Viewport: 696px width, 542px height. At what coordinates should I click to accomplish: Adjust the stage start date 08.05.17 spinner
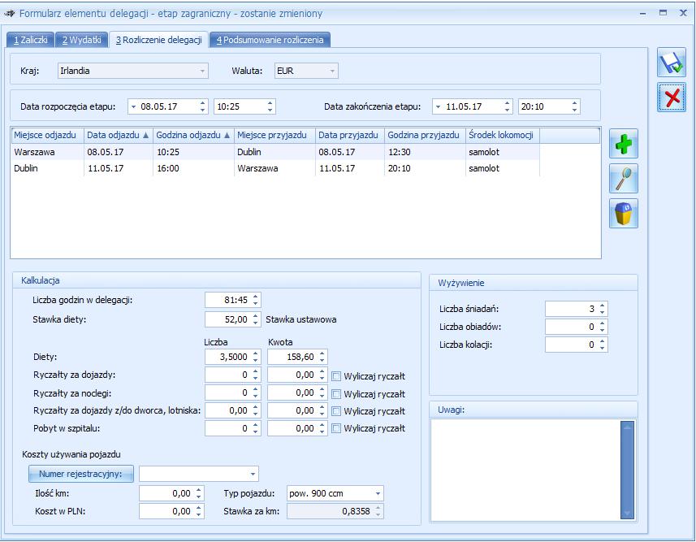pyautogui.click(x=202, y=106)
